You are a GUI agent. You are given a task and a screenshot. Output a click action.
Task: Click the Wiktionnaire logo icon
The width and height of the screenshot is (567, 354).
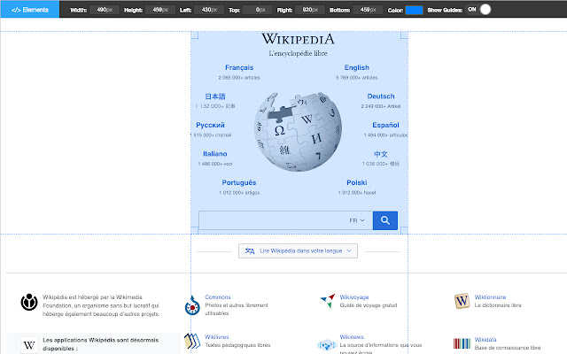coord(462,301)
